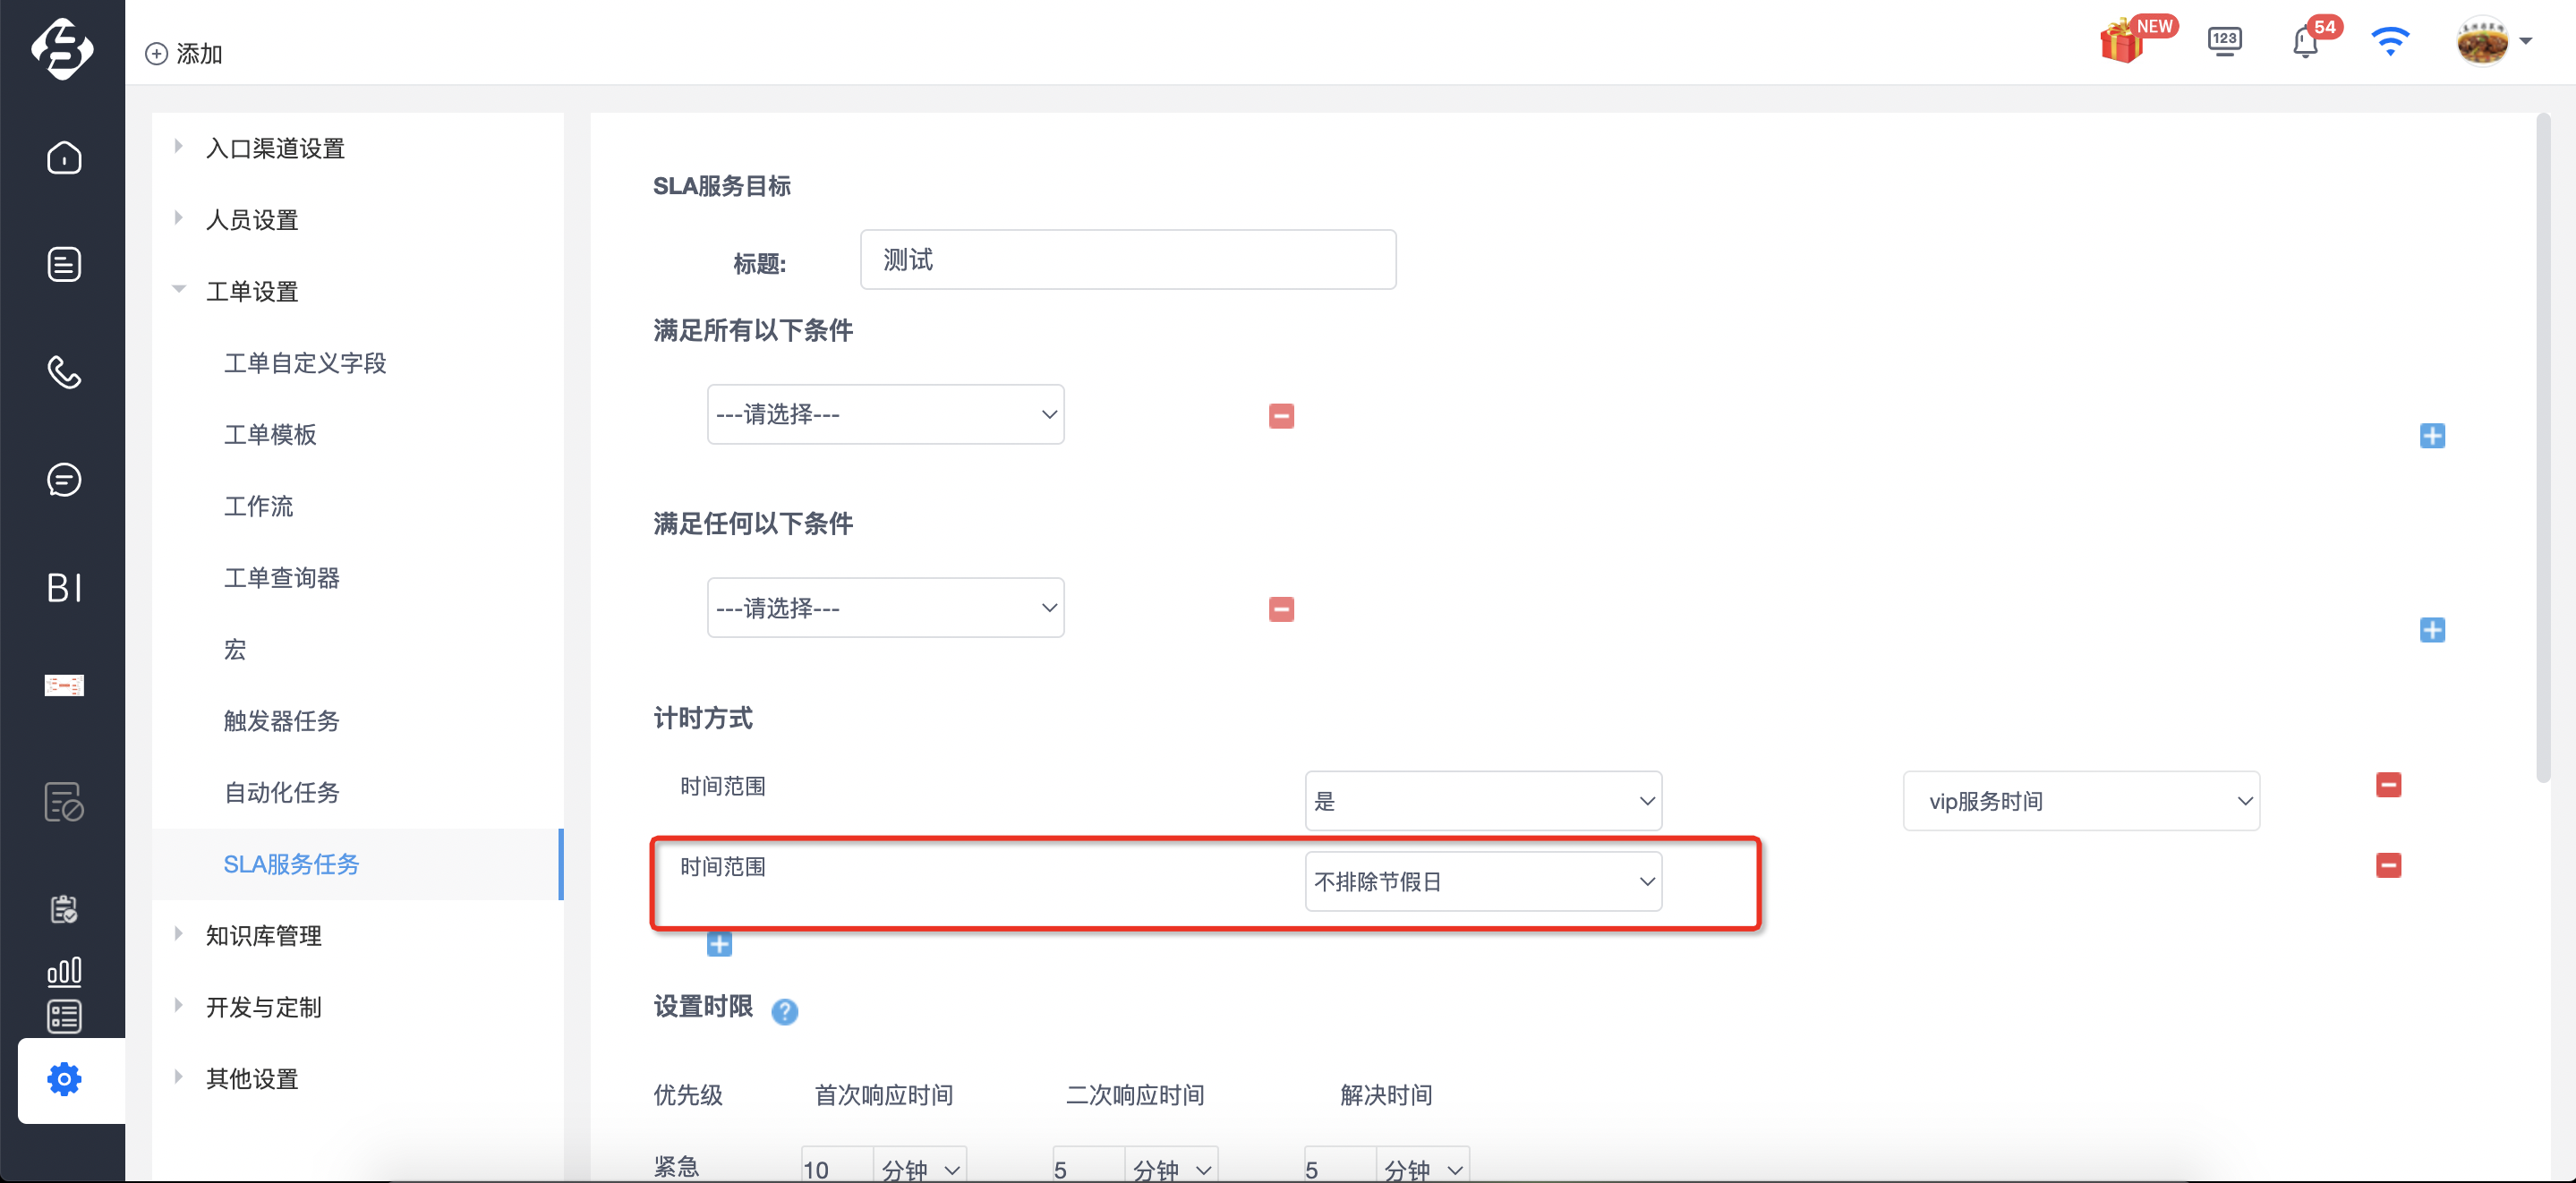
Task: Click the home icon in left sidebar
Action: 64,157
